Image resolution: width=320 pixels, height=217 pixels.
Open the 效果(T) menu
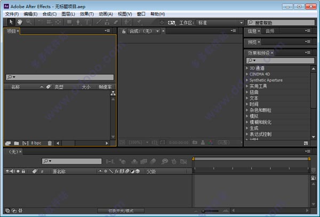click(x=87, y=14)
